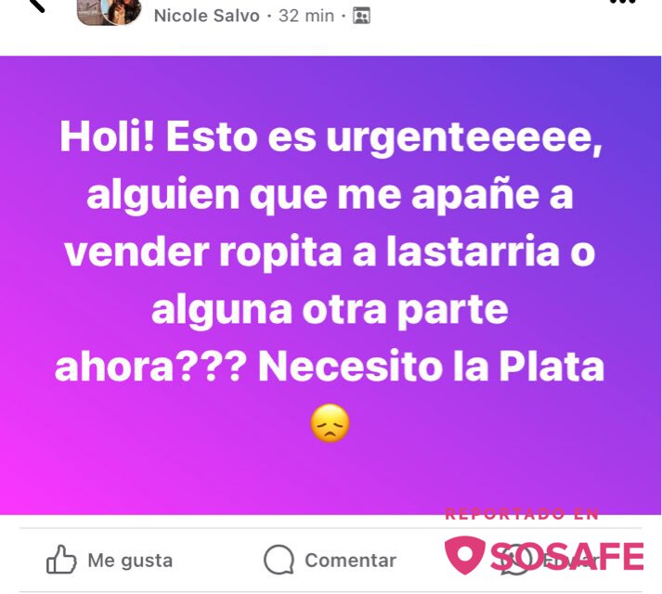Open the three-dot post options menu
The image size is (662, 594).
(x=623, y=3)
